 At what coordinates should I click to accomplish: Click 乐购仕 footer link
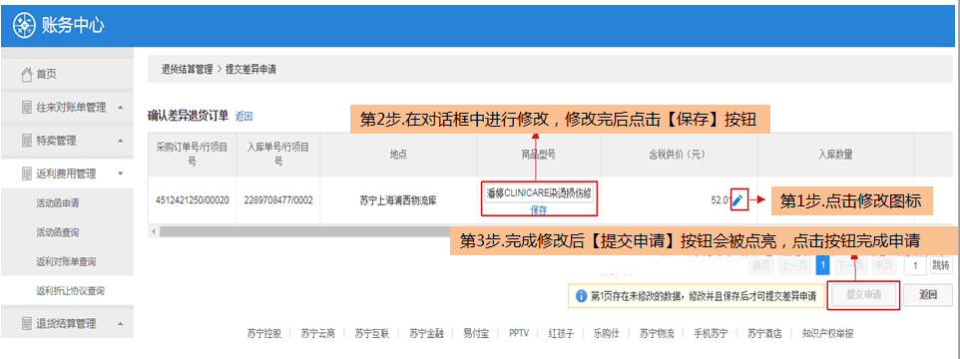click(606, 334)
